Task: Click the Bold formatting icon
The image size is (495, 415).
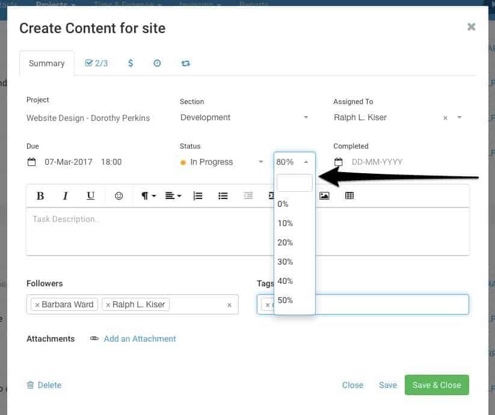Action: point(40,195)
